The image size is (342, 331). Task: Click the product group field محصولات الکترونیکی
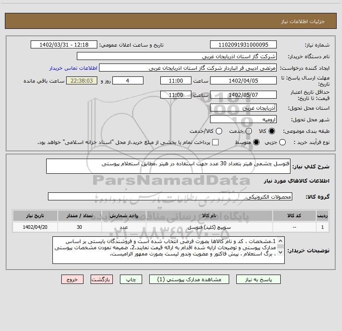170,196
